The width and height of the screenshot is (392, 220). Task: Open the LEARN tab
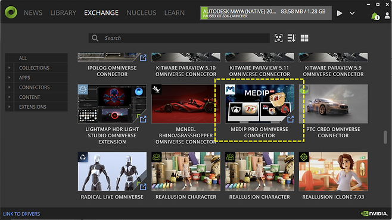[174, 12]
